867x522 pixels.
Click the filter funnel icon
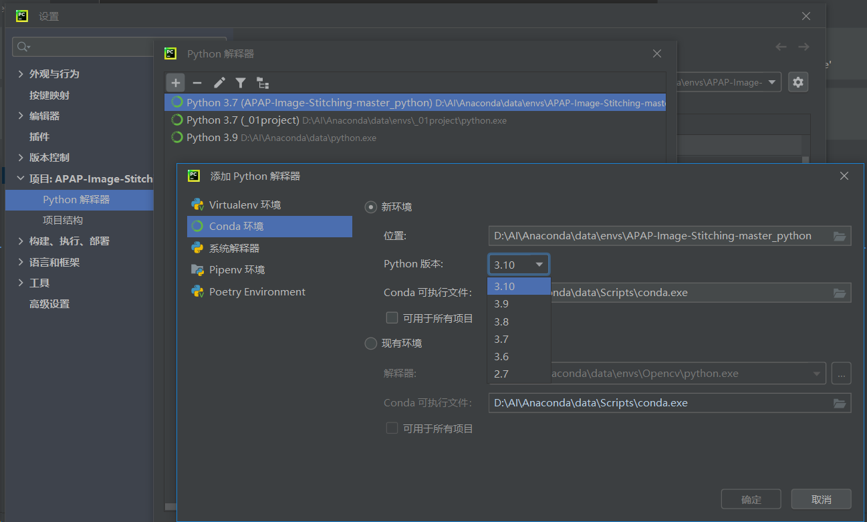pos(241,83)
